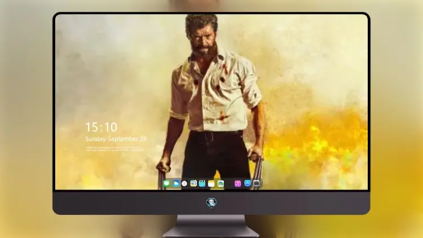Click the logo on the monitor chin

(x=211, y=202)
